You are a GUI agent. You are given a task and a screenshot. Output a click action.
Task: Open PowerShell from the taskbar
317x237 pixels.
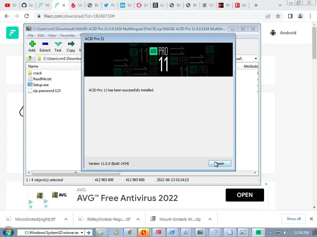(172, 233)
